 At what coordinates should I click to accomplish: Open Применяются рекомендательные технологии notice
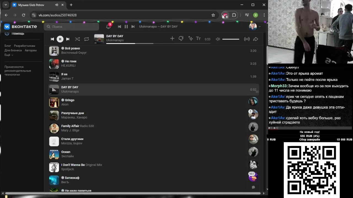tap(18, 71)
